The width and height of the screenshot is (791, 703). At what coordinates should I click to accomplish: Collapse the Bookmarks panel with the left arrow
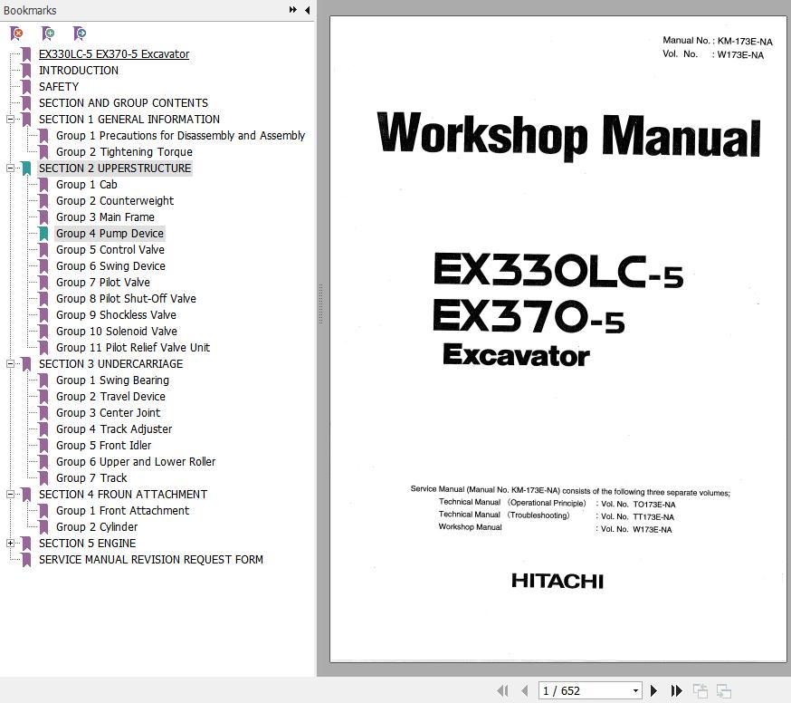click(307, 10)
